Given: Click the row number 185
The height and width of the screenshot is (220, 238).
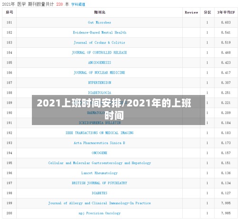Looking at the screenshot, I should tap(10, 63).
